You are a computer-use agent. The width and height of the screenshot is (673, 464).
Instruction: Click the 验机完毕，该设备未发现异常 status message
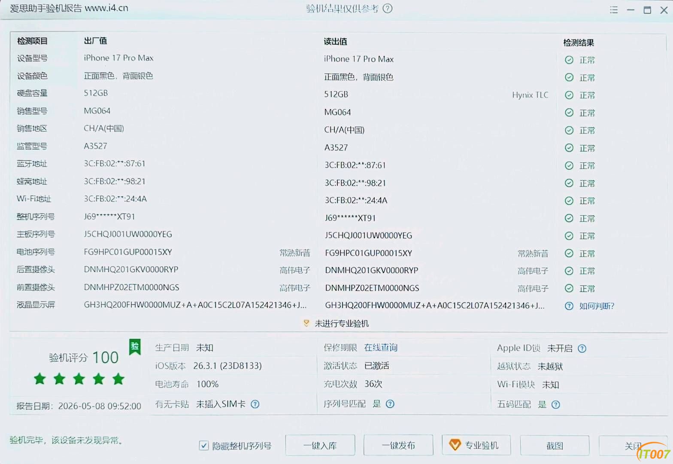point(66,440)
